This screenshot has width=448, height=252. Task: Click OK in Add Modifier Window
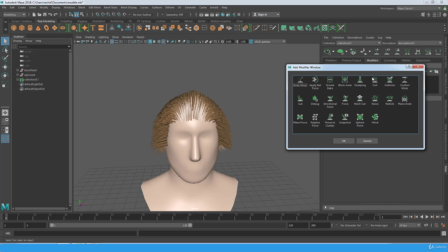(344, 141)
